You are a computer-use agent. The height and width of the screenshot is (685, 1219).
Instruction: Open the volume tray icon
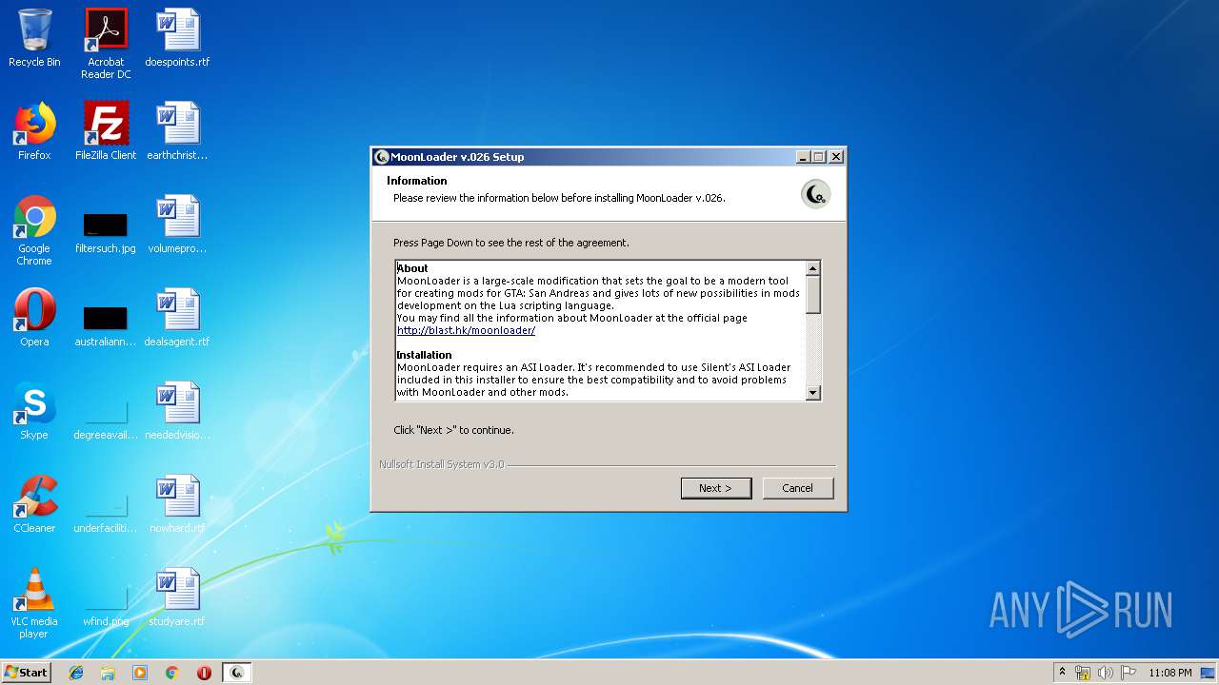tap(1106, 673)
